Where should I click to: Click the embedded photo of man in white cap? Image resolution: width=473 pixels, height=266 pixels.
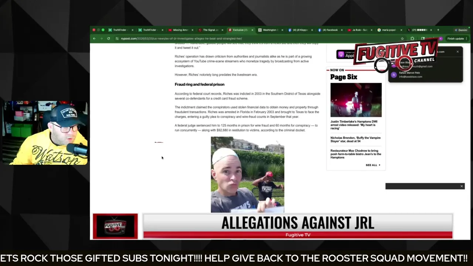coord(247,175)
